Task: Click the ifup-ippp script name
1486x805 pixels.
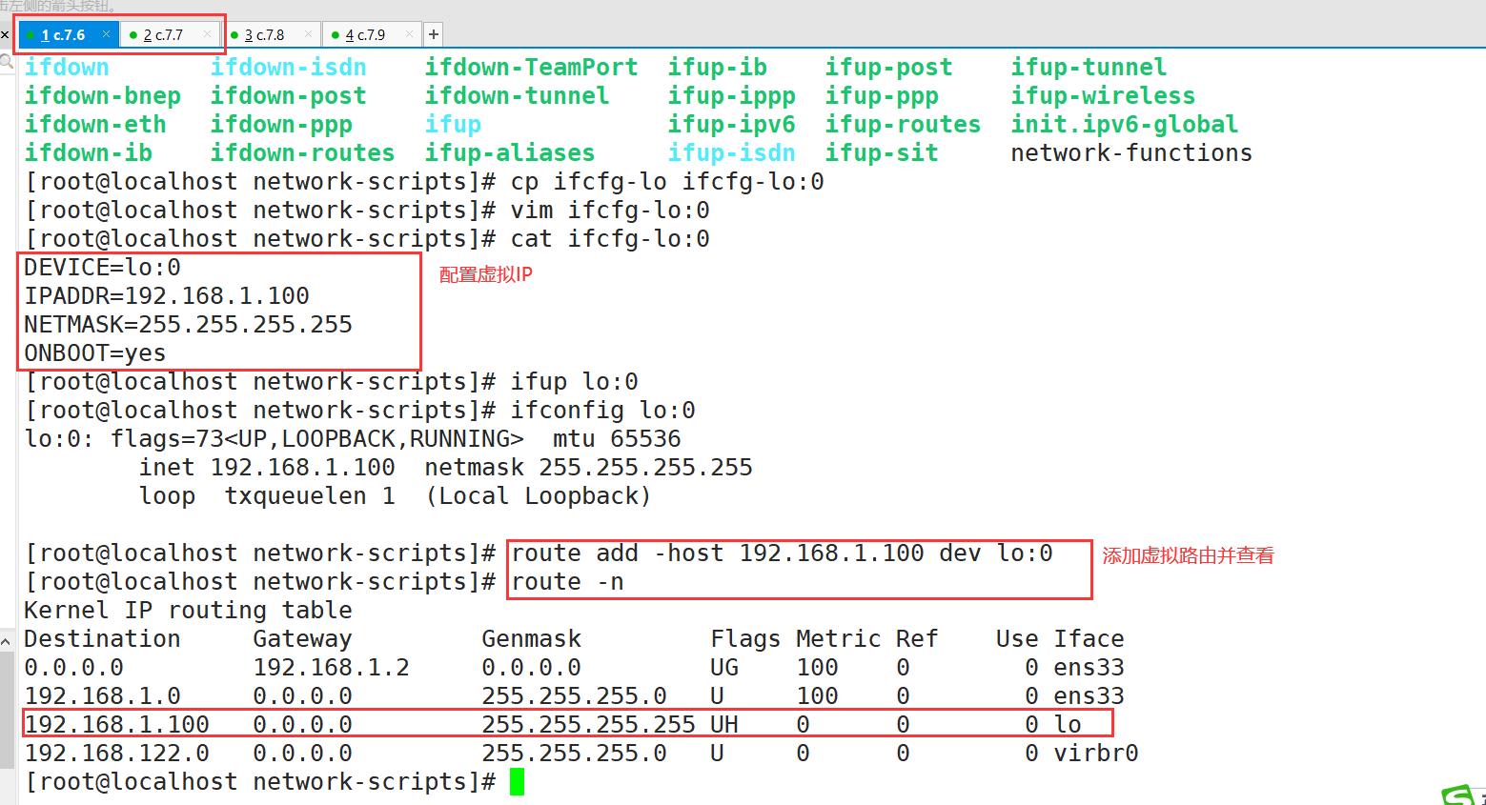Action: coord(731,96)
